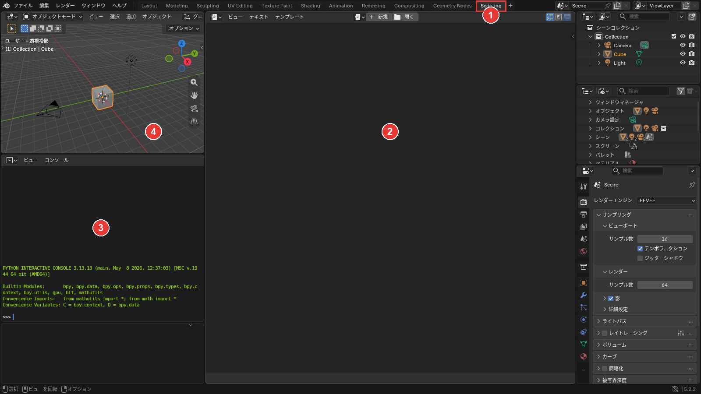701x394 pixels.
Task: Enable the レイトレーシング checkbox
Action: coord(605,333)
